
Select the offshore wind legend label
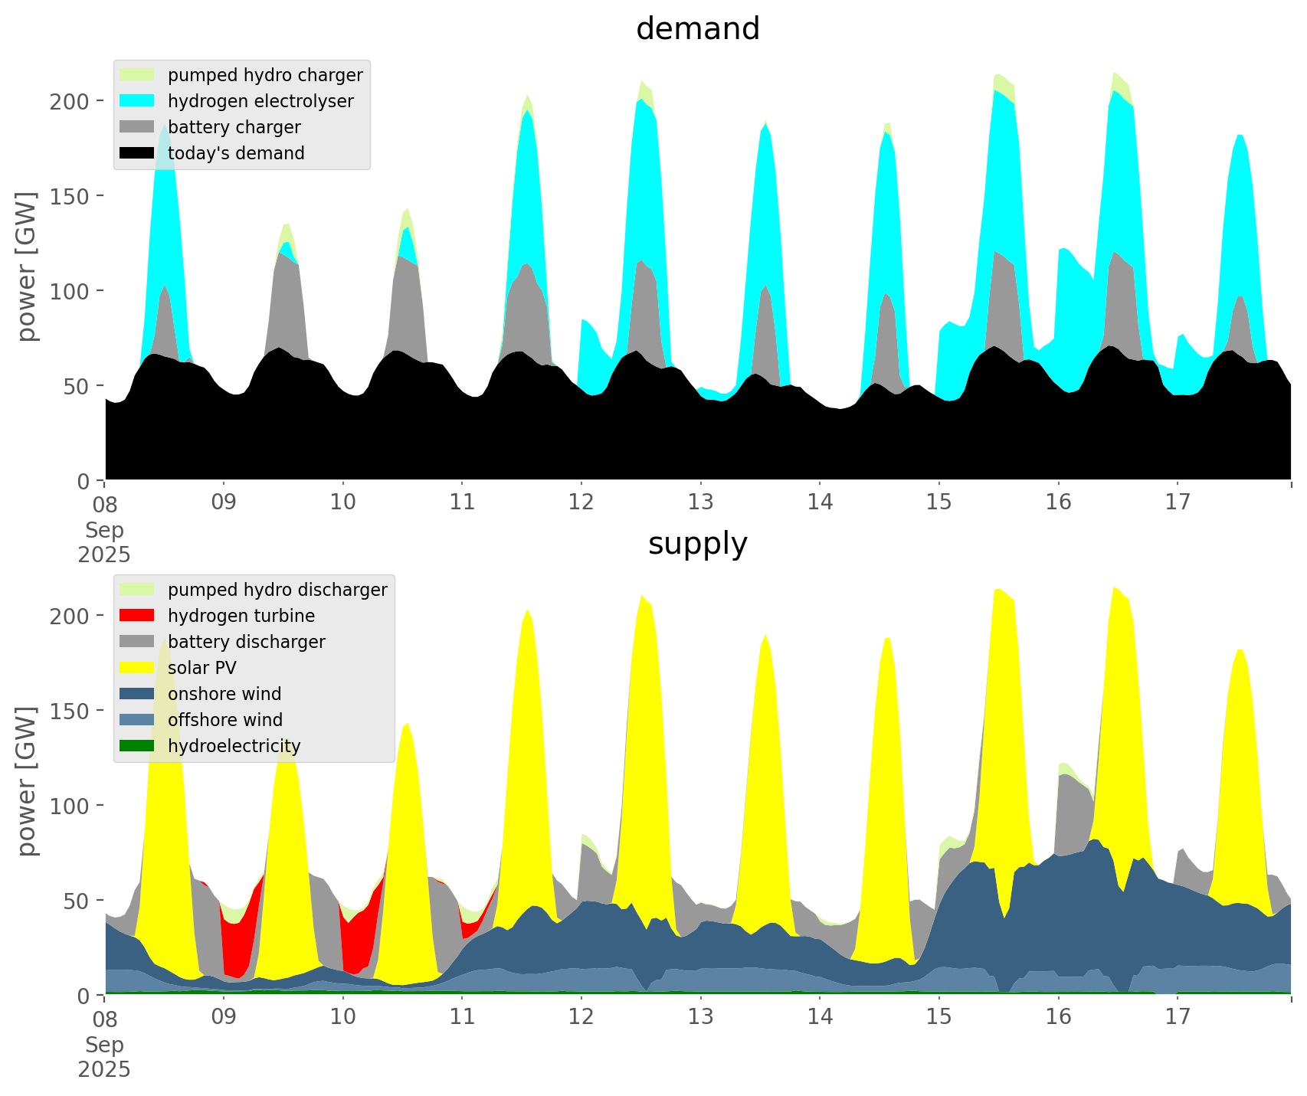(224, 720)
